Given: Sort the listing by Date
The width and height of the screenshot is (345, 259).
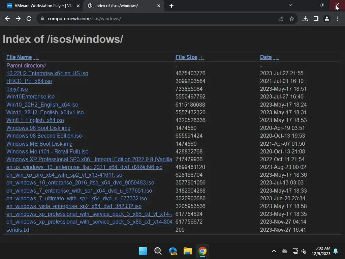Looking at the screenshot, I should (266, 57).
